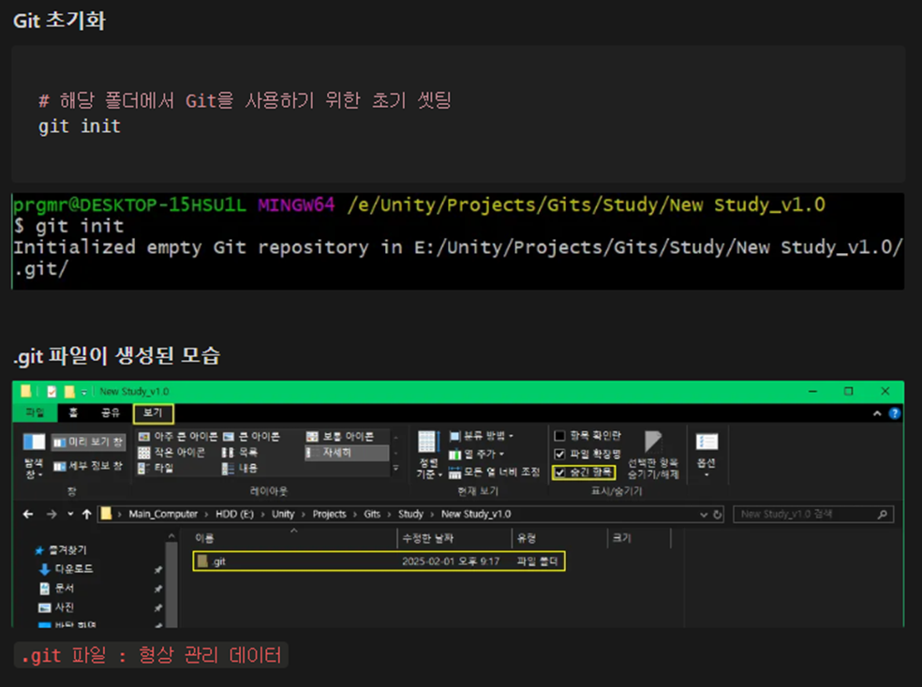Open Explorer help question mark icon

pos(895,413)
